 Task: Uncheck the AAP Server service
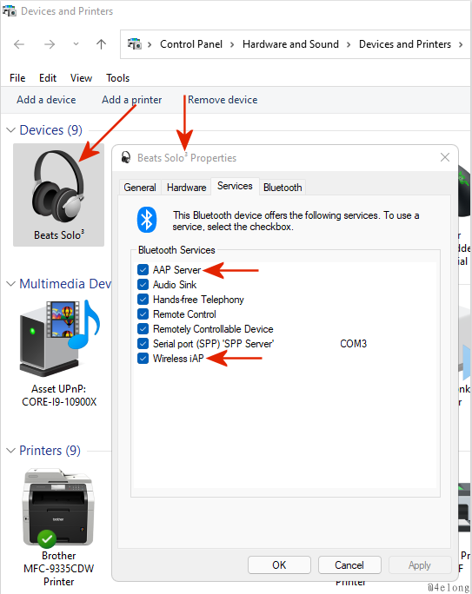click(x=143, y=270)
